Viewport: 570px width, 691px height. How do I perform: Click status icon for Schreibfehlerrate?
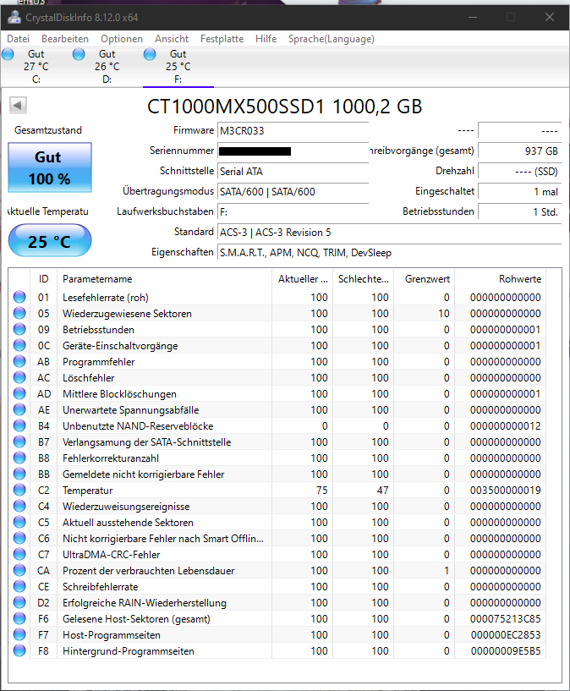19,587
